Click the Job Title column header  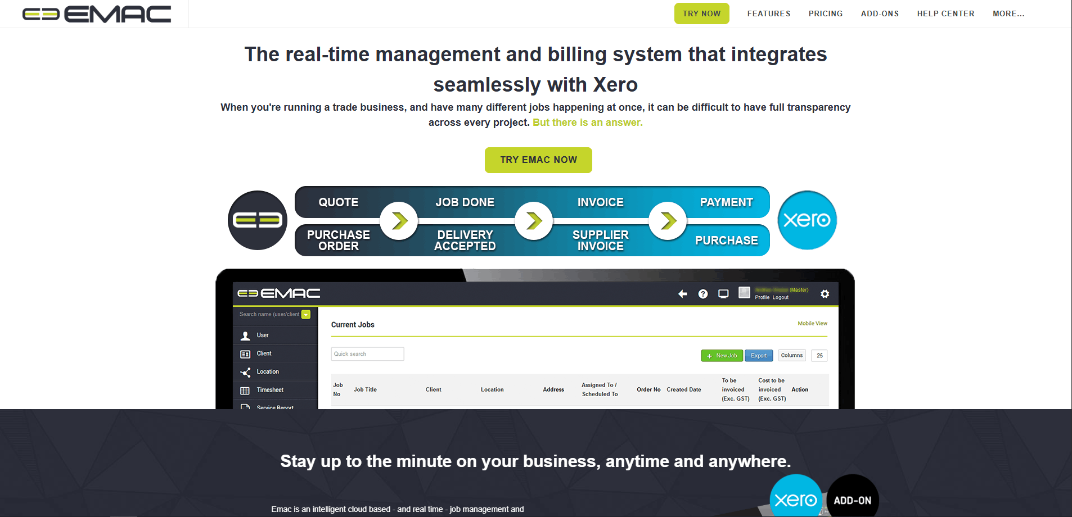(365, 389)
